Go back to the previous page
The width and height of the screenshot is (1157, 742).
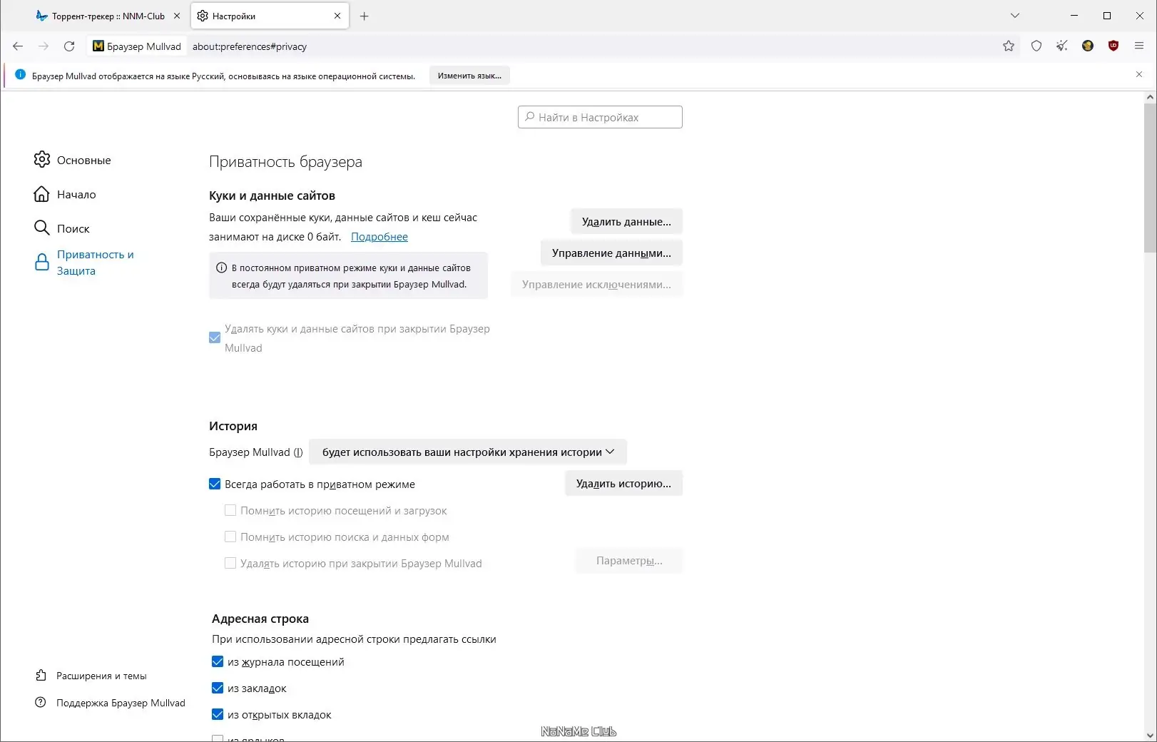pyautogui.click(x=18, y=46)
